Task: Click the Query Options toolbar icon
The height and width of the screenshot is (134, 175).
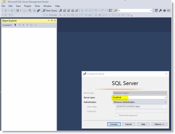Action: click(x=73, y=15)
